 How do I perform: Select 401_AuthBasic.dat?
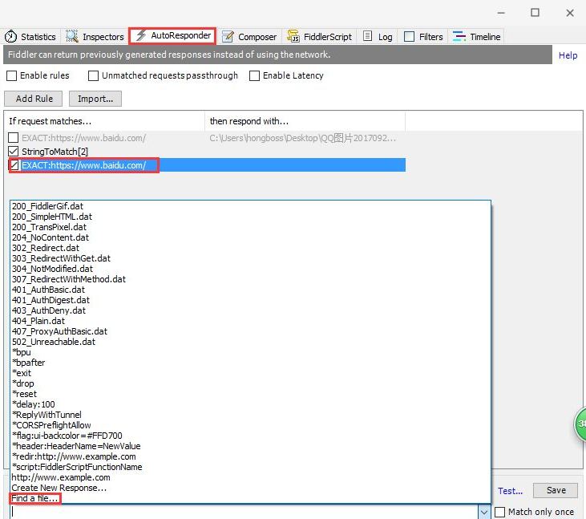click(x=249, y=290)
